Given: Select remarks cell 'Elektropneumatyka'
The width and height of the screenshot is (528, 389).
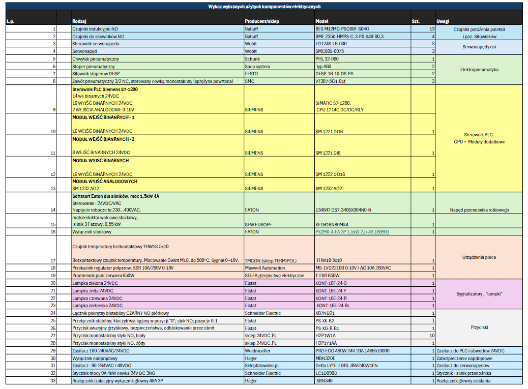Looking at the screenshot, I should tap(479, 70).
